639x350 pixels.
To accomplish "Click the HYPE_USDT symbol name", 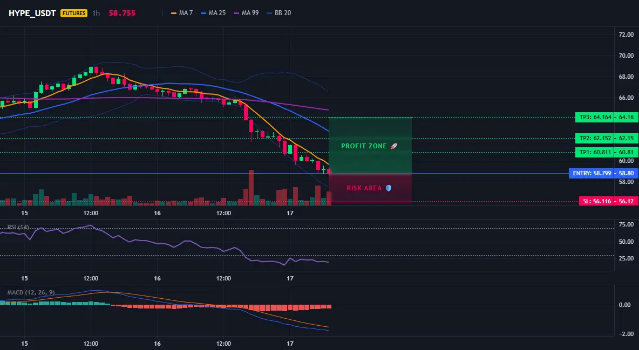I will tap(32, 13).
